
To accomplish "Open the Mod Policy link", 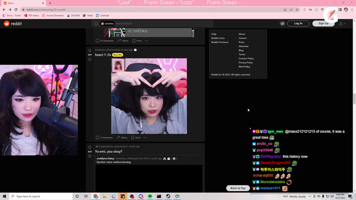I will click(x=244, y=67).
